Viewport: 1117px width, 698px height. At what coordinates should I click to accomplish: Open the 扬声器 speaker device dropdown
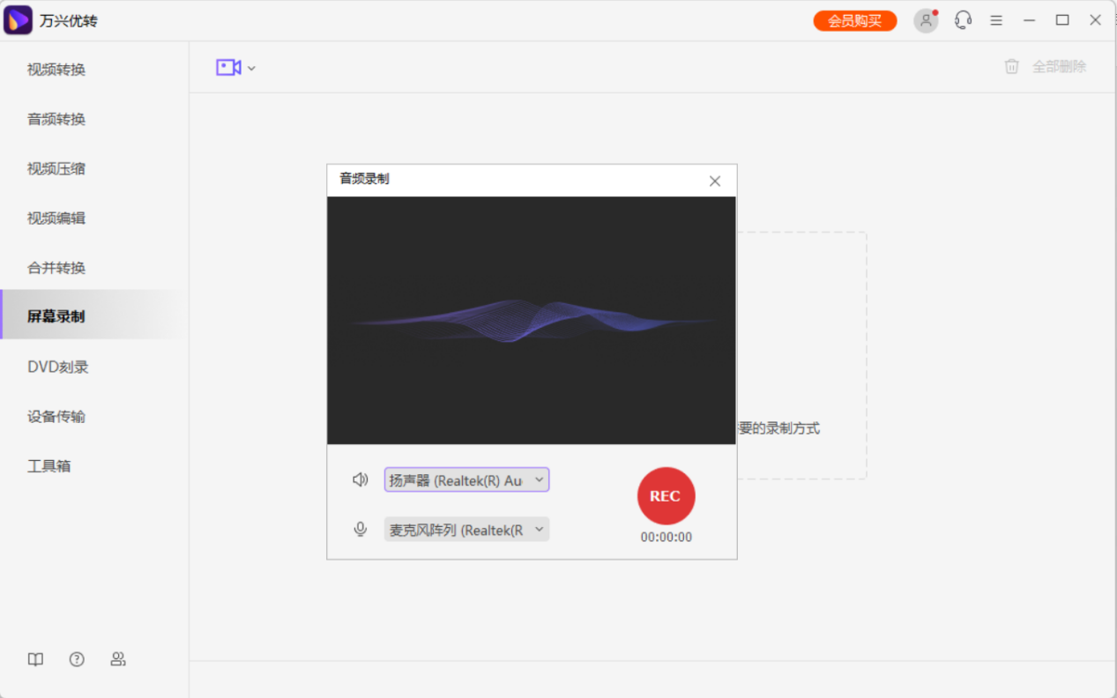pyautogui.click(x=465, y=479)
